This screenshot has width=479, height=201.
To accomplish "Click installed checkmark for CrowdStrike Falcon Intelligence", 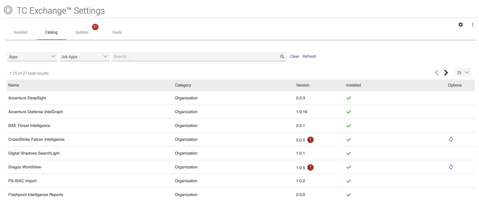I will click(348, 139).
